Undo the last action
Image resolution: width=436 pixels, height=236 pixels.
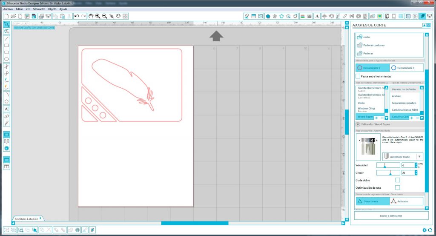click(x=77, y=16)
